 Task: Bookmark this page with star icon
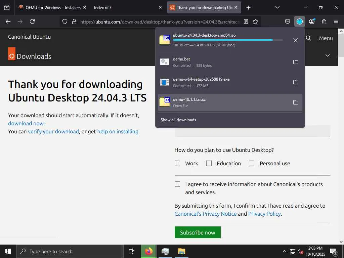[x=255, y=21]
